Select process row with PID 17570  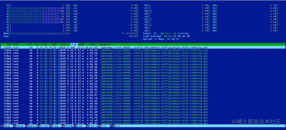[x=143, y=112]
